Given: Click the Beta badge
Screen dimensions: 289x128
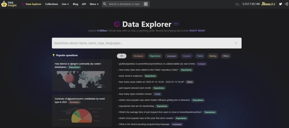Looking at the screenshot, I should click(176, 24).
